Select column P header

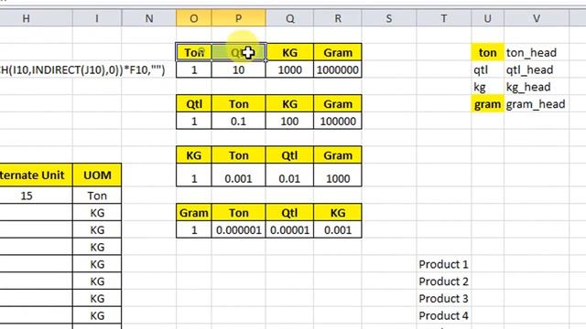[238, 18]
